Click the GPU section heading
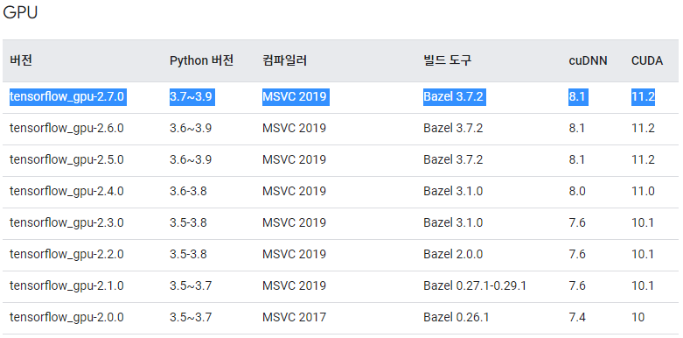The height and width of the screenshot is (338, 683). (20, 12)
